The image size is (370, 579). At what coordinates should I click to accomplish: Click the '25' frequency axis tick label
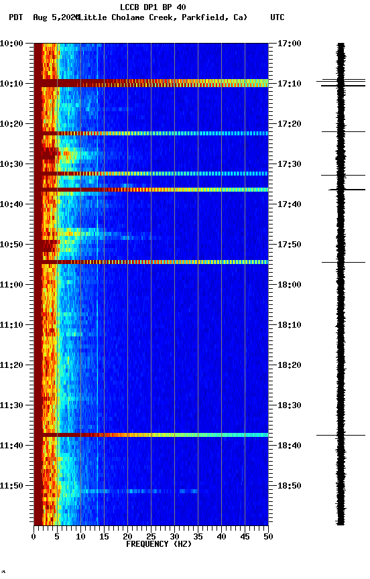click(151, 537)
